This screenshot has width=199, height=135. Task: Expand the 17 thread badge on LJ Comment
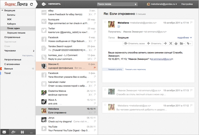point(90,59)
